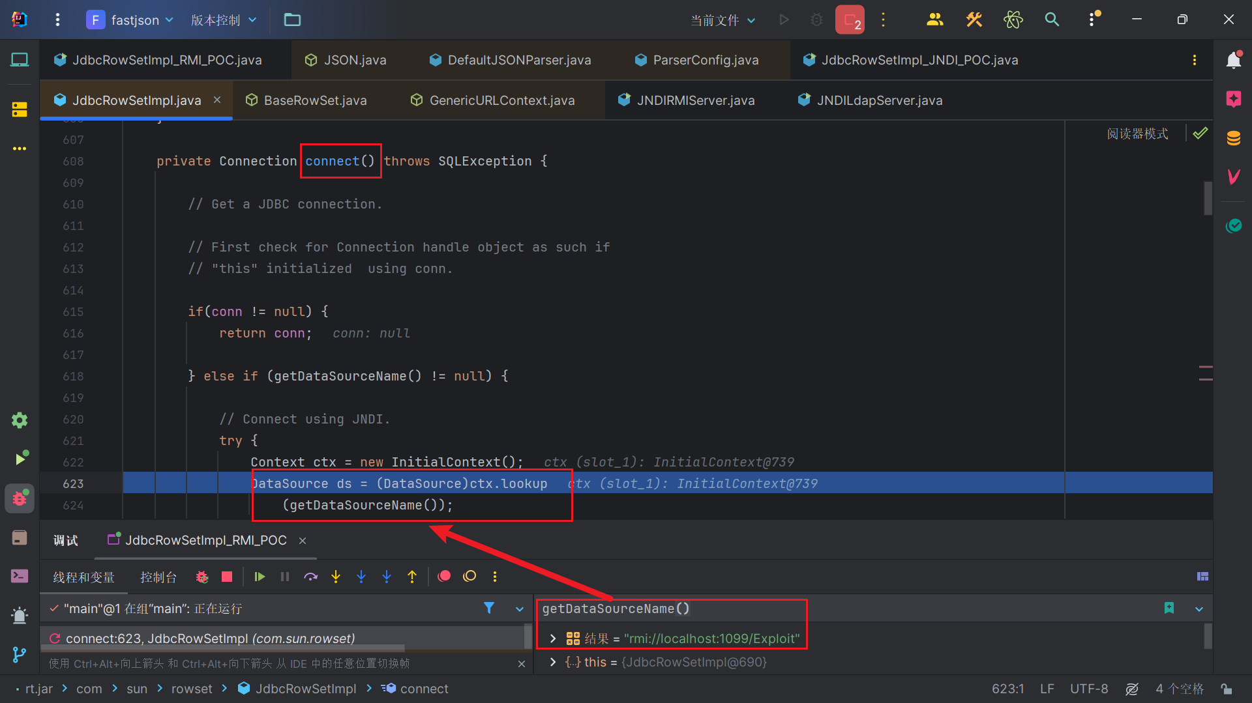
Task: Open the thread selector dropdown
Action: pyautogui.click(x=520, y=609)
